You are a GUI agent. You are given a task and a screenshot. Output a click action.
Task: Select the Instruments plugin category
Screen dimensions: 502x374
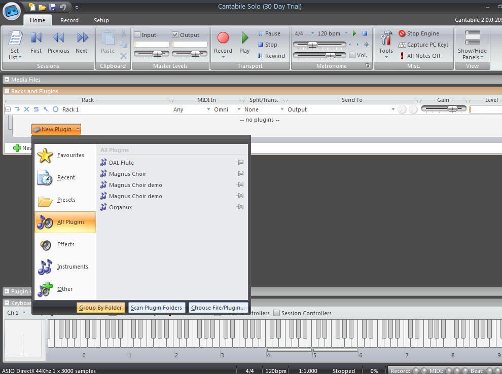(x=65, y=267)
